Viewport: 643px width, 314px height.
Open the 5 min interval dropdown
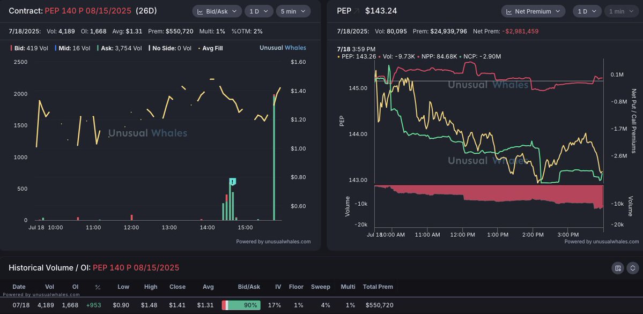coord(293,11)
